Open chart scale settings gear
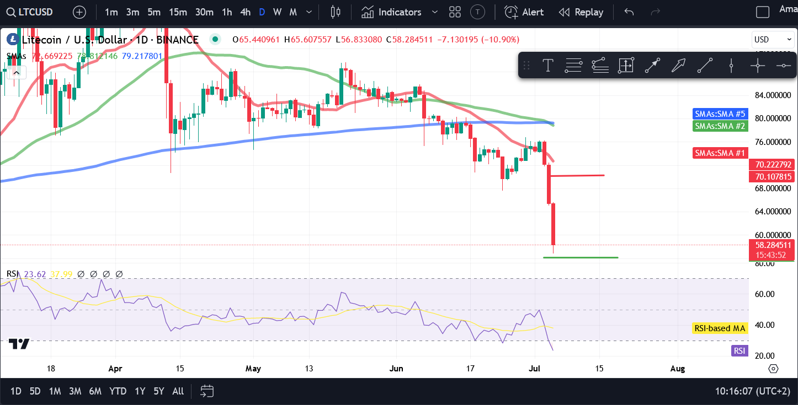Viewport: 798px width, 405px height. pyautogui.click(x=773, y=369)
